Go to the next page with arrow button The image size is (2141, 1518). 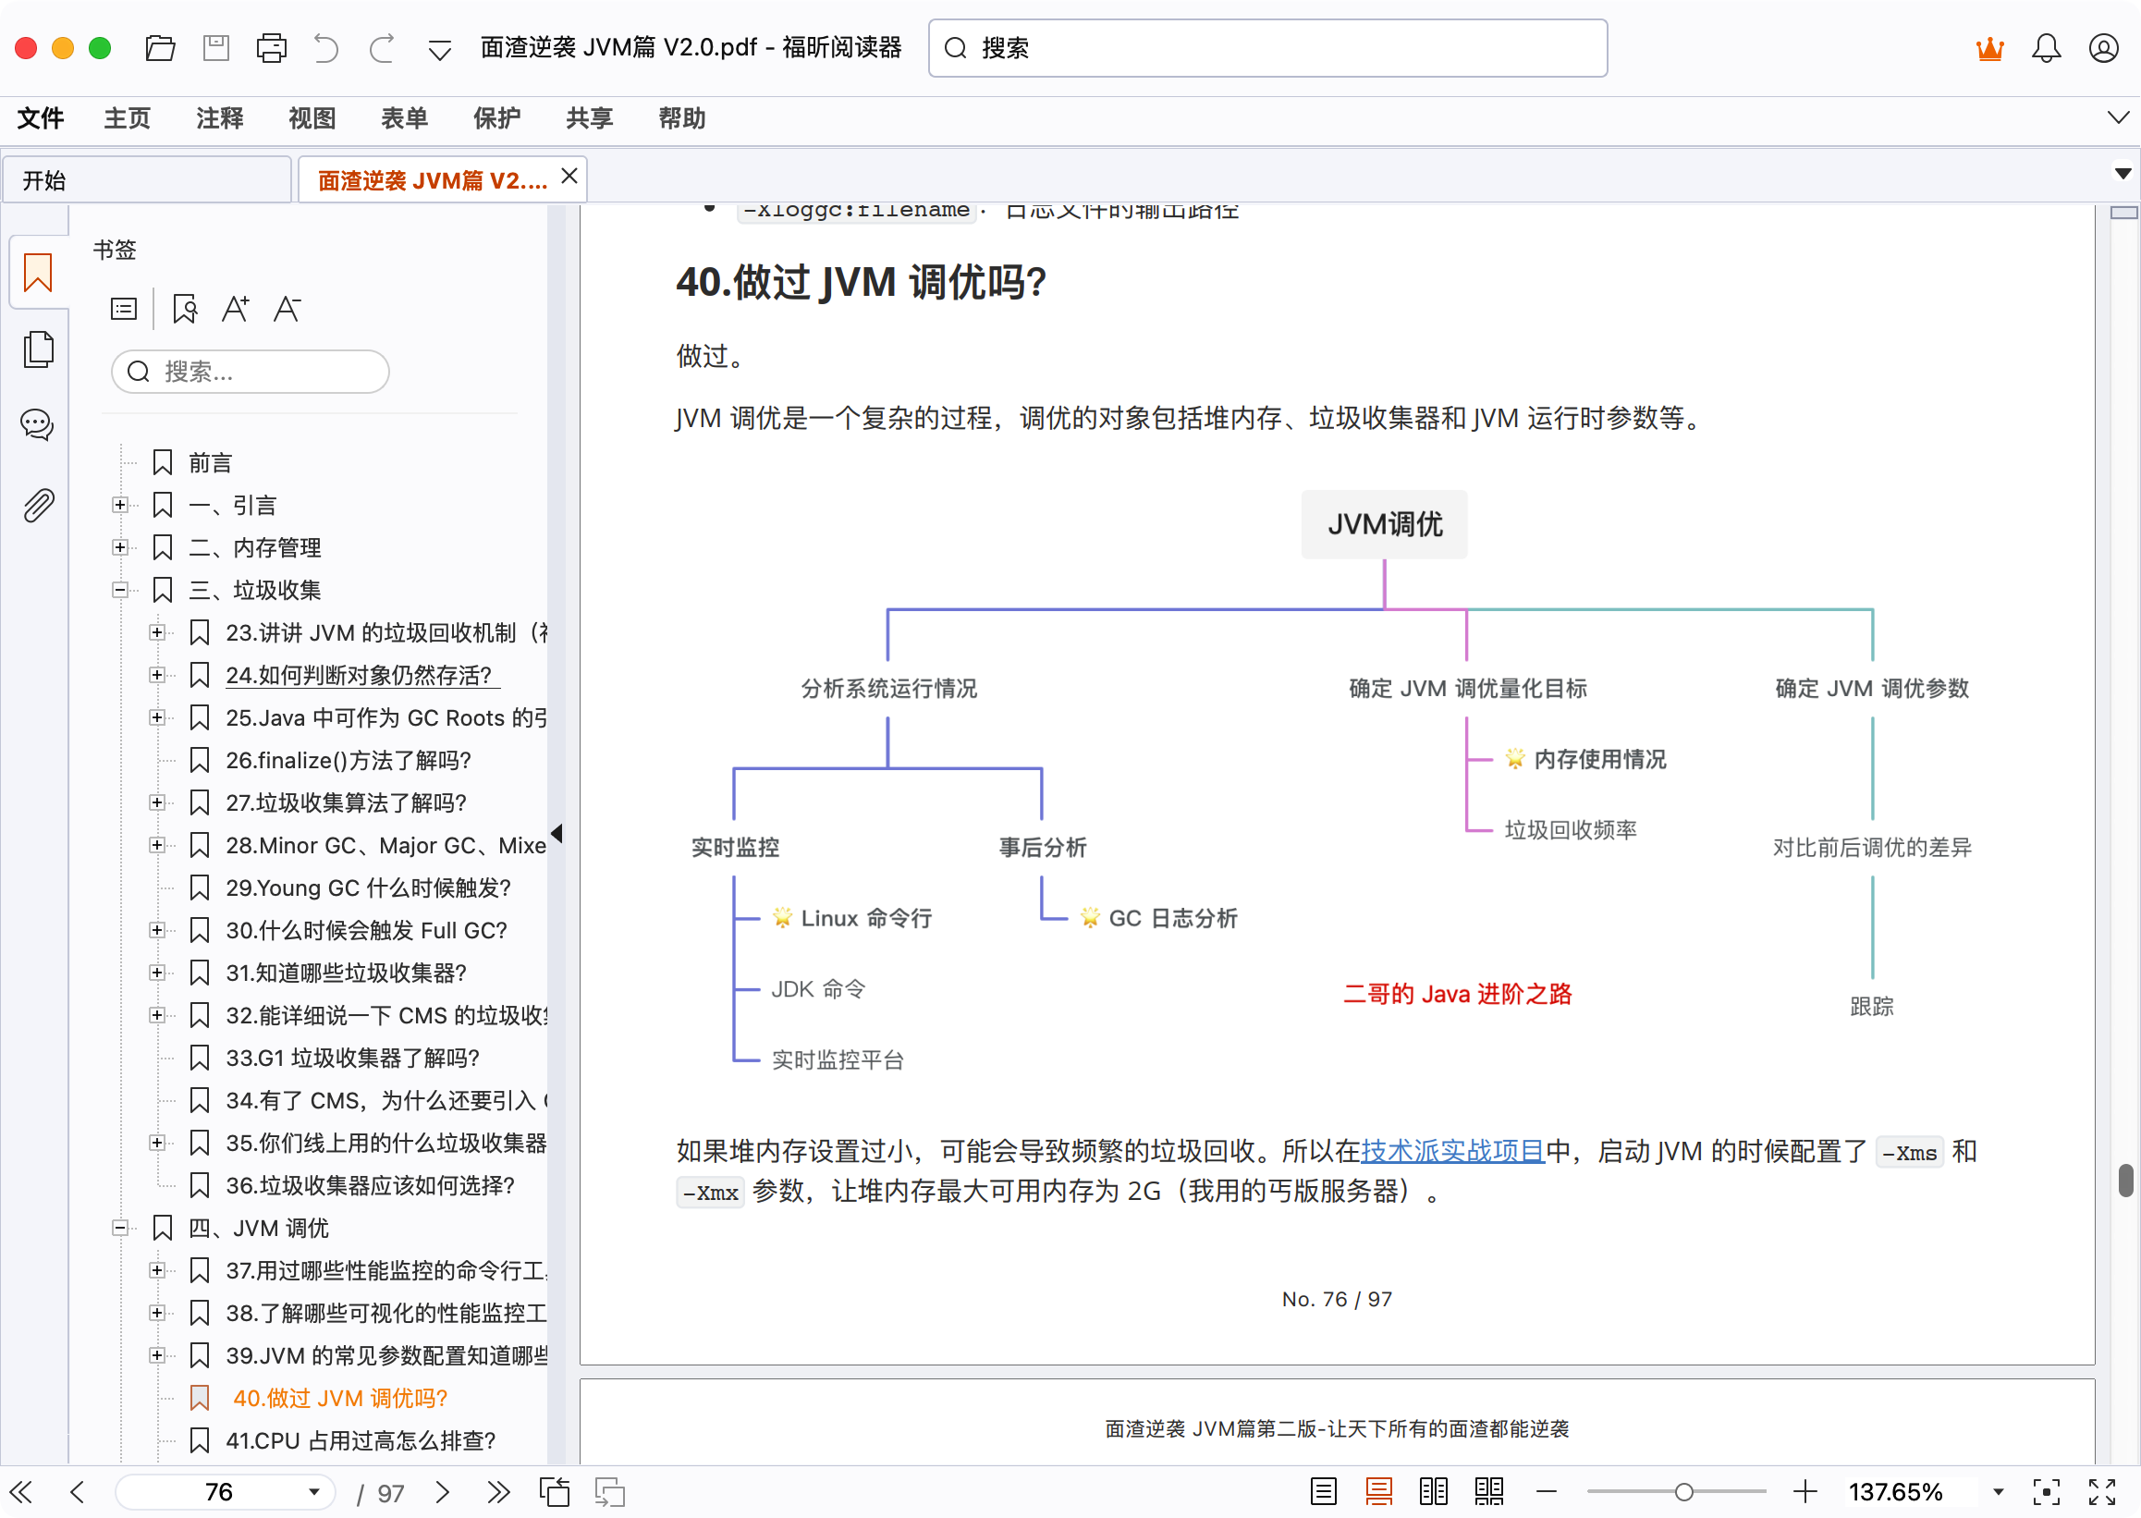coord(443,1492)
